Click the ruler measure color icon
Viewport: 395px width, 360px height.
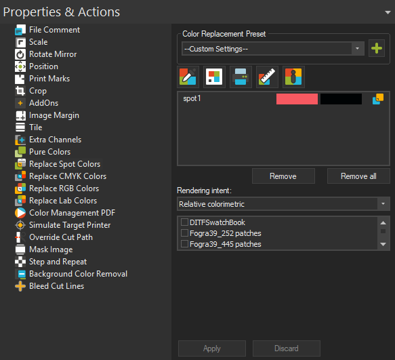pos(267,77)
